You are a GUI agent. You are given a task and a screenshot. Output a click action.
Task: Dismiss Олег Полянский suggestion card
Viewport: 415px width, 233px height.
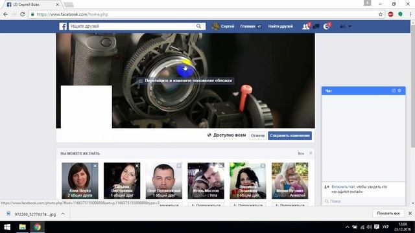[179, 166]
